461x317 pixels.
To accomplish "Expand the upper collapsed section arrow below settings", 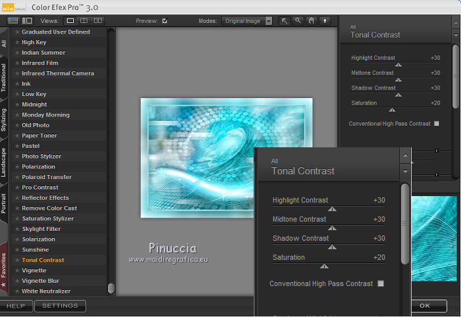I will point(437,151).
